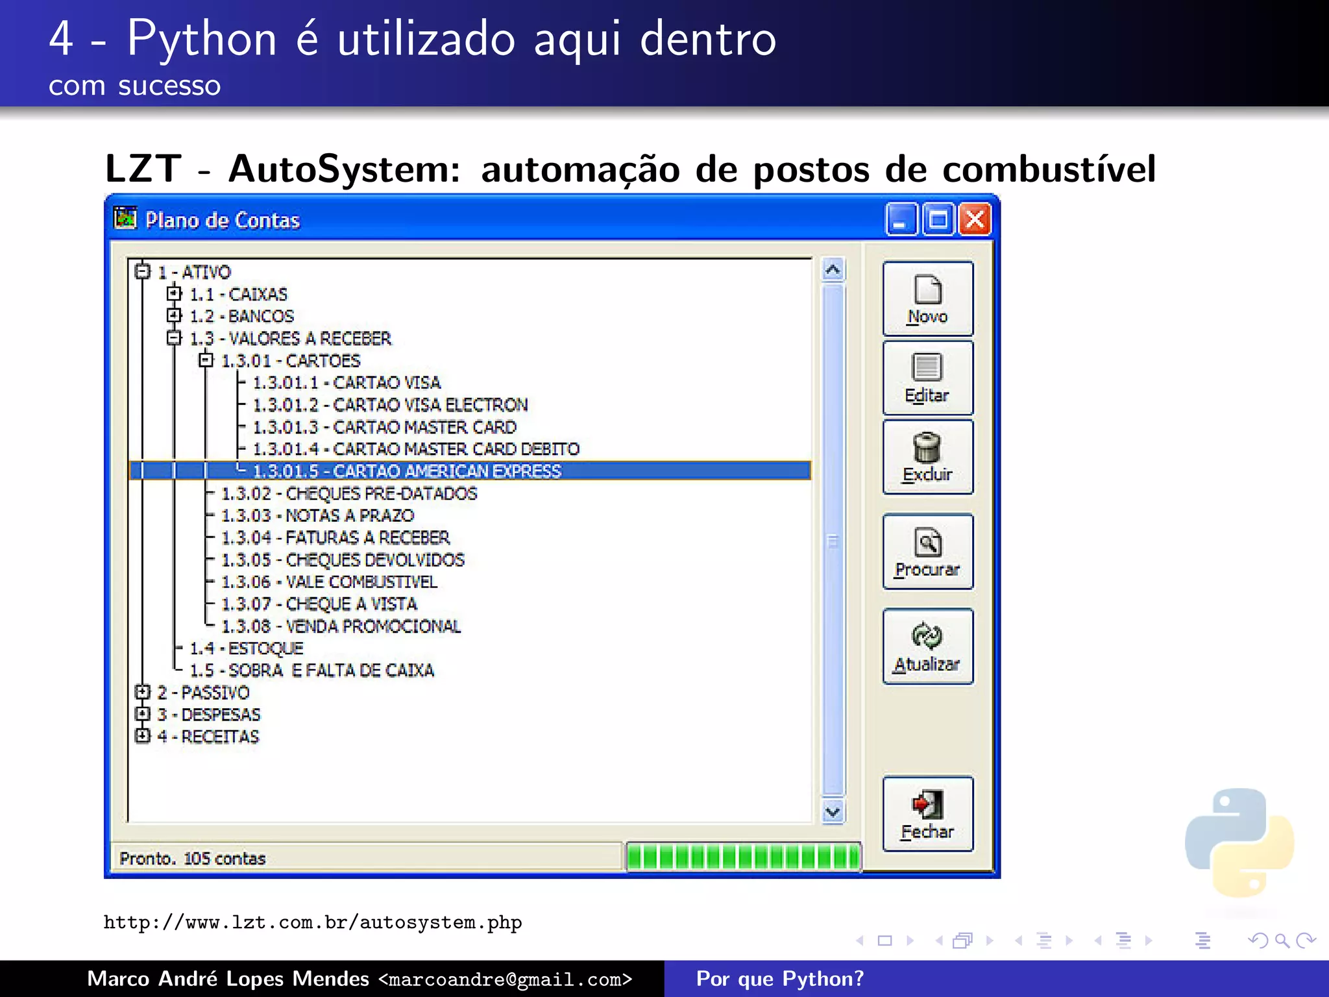Expand the 1.1 - CAIXAS node
This screenshot has height=997, width=1329.
tap(174, 293)
